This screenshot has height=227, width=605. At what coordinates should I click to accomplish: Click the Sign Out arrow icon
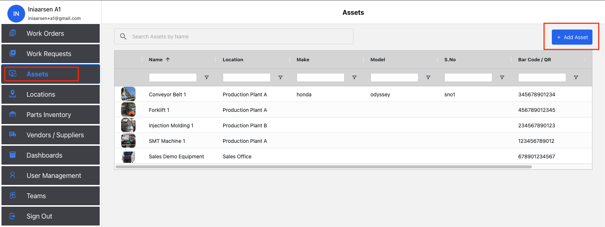point(13,216)
